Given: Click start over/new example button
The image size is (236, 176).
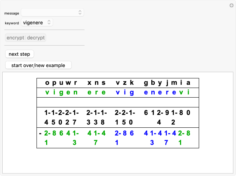Looking at the screenshot, I should [38, 65].
